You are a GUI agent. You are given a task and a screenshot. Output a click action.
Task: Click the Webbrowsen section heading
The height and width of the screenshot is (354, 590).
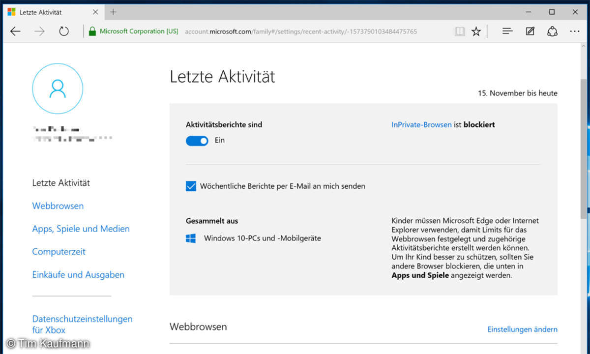[x=198, y=326]
